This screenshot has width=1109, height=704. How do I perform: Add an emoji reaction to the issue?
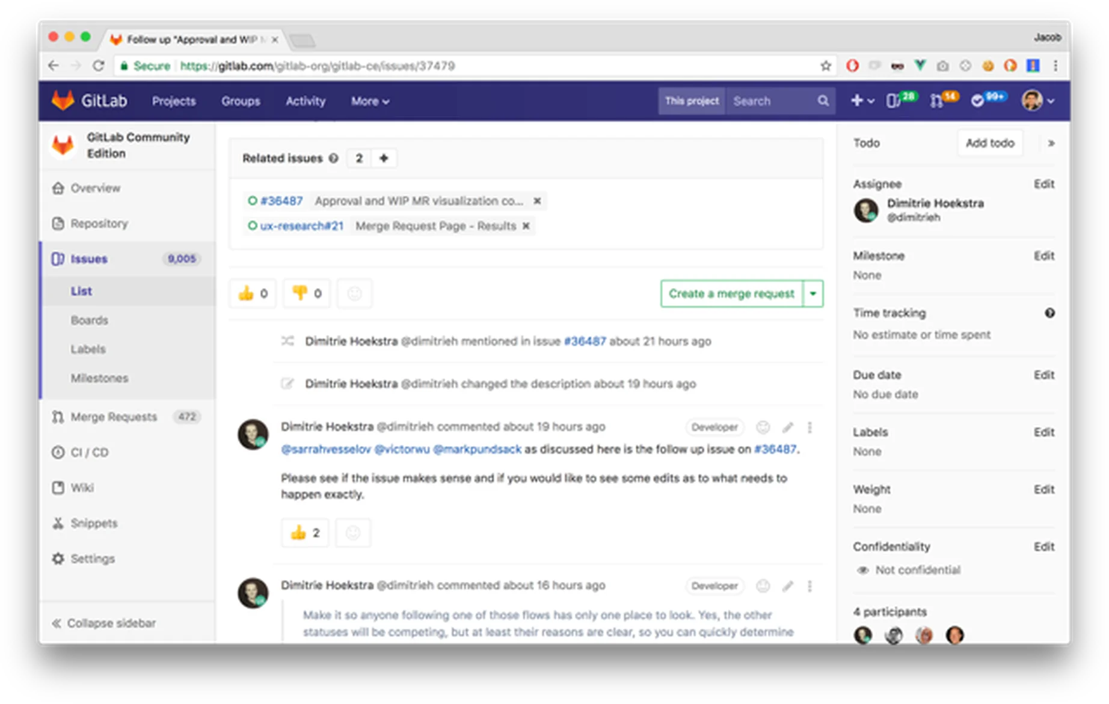(x=354, y=293)
